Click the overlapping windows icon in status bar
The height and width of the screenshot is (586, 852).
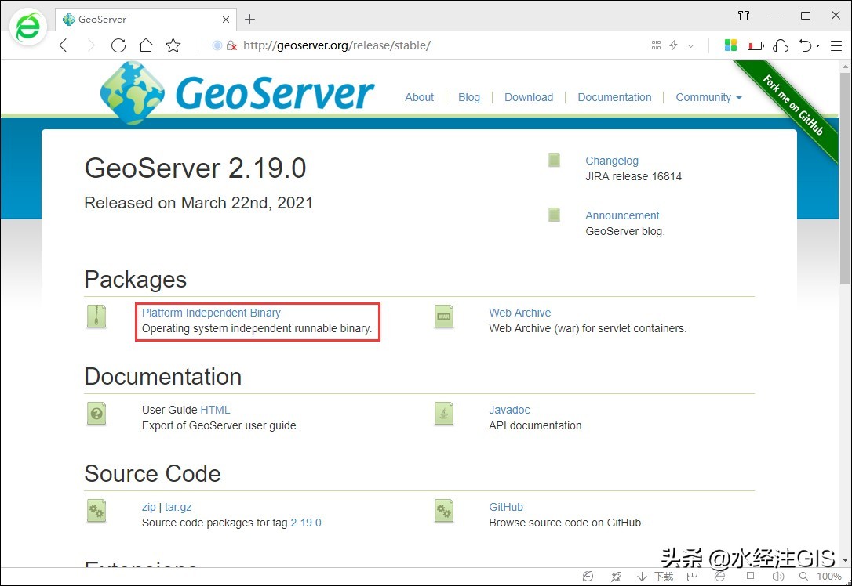(x=749, y=577)
